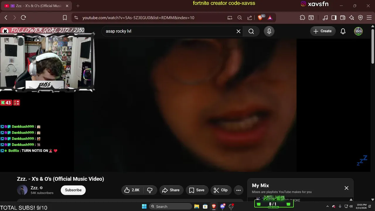Share this page via address bar icon
Image resolution: width=375 pixels, height=211 pixels.
tap(250, 18)
